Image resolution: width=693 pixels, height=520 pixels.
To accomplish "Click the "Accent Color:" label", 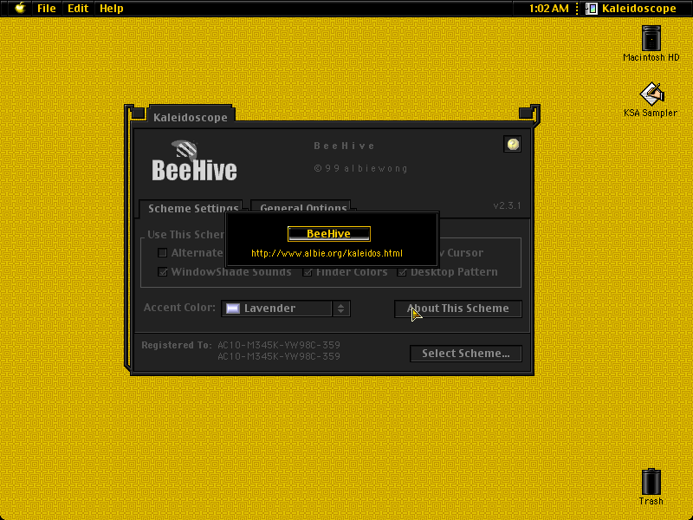I will coord(179,308).
